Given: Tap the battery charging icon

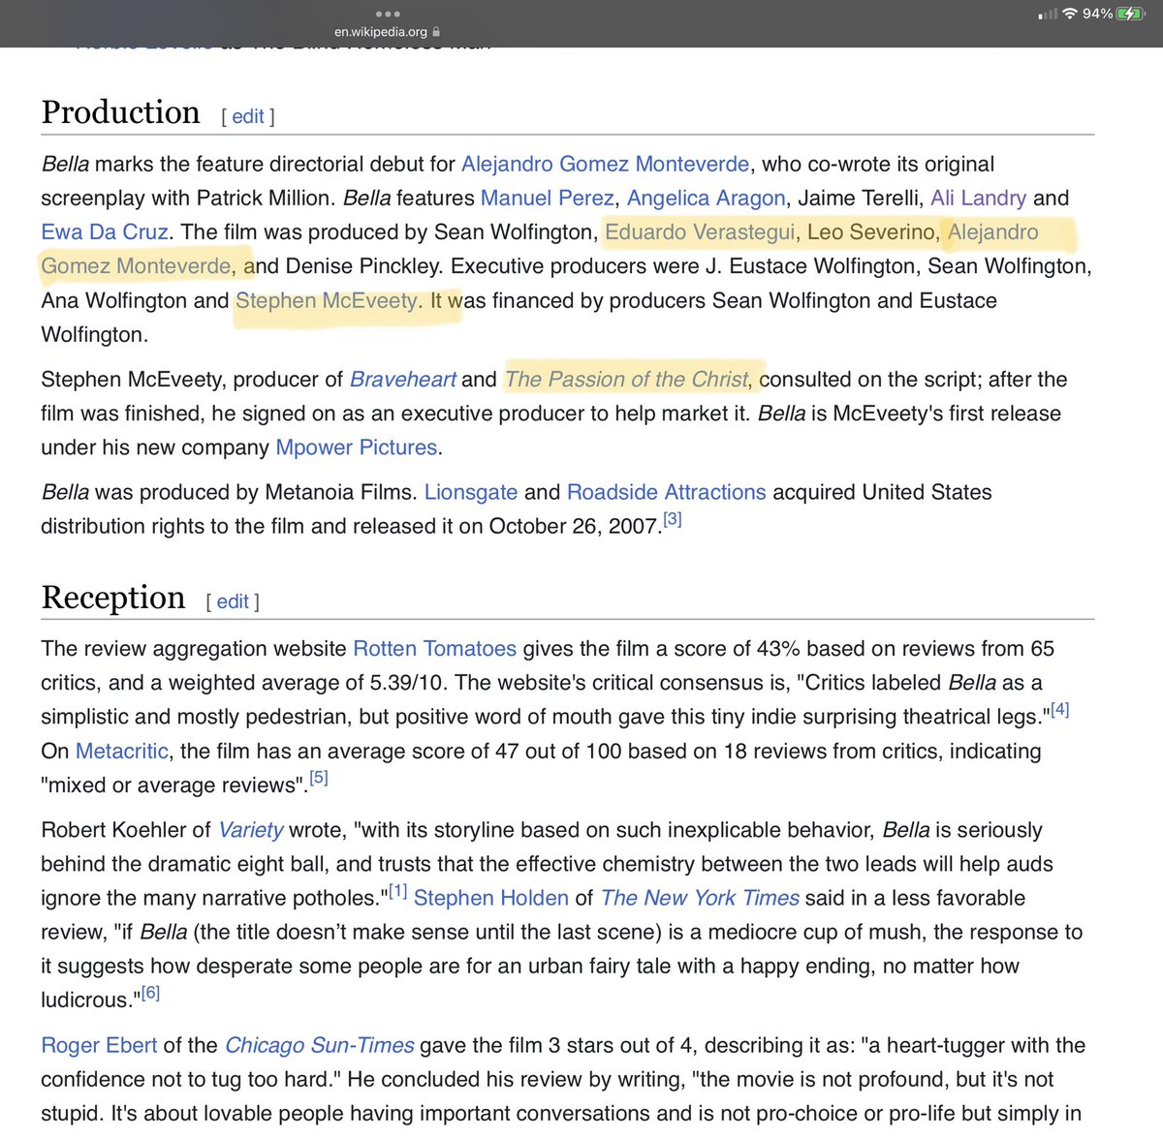Looking at the screenshot, I should (x=1131, y=14).
